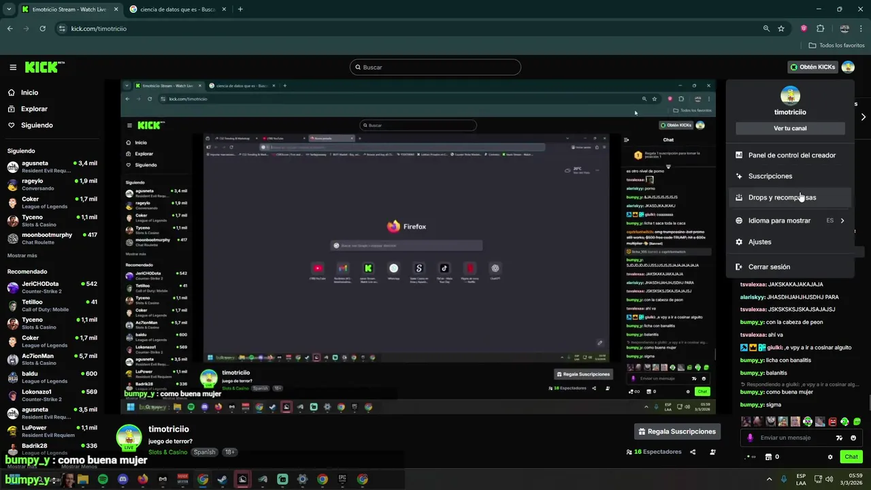Click Slots & Casino category link below stream

point(167,452)
